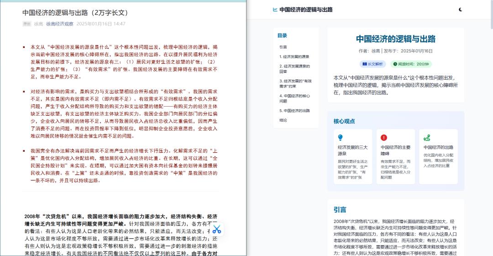
Task: Click the publish time 2025年01月16日 14:47
Action: pos(101,24)
